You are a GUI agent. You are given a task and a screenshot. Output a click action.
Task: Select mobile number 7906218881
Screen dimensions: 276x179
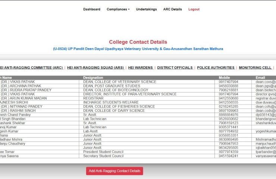point(233,90)
